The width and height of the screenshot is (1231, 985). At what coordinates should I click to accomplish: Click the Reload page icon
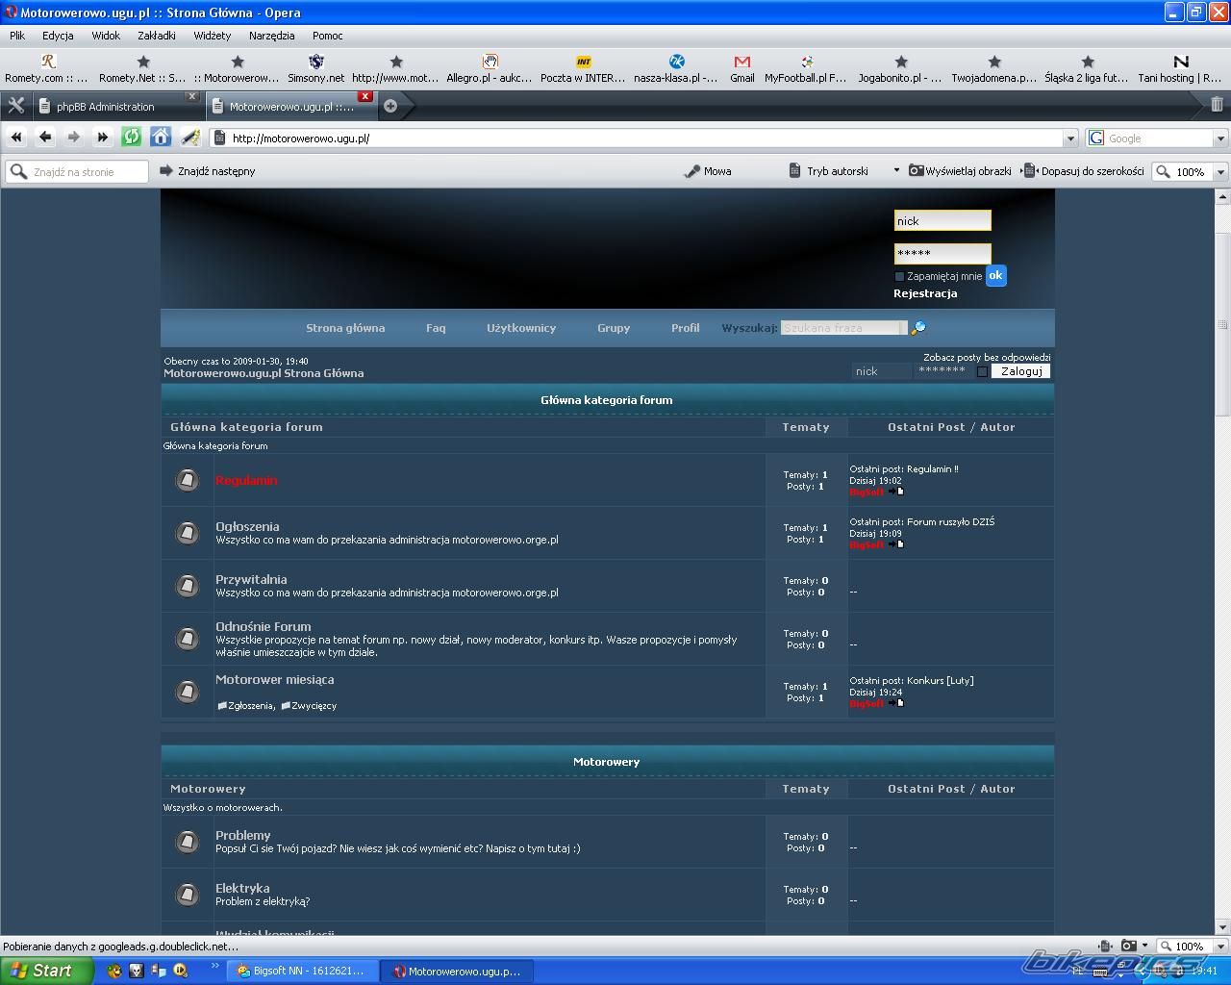132,138
